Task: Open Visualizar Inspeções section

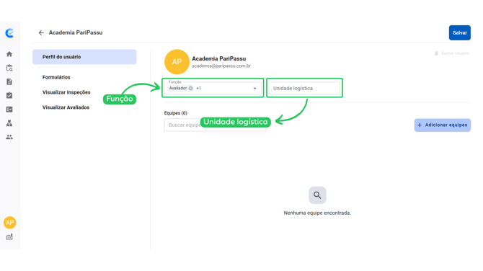Action: click(66, 92)
